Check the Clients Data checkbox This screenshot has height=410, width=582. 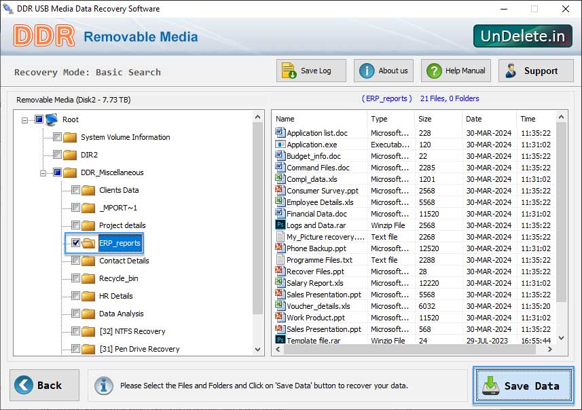(x=75, y=190)
